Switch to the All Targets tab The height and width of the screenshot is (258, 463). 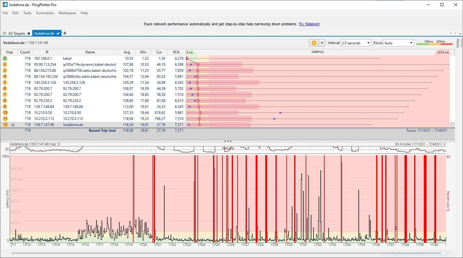[17, 33]
